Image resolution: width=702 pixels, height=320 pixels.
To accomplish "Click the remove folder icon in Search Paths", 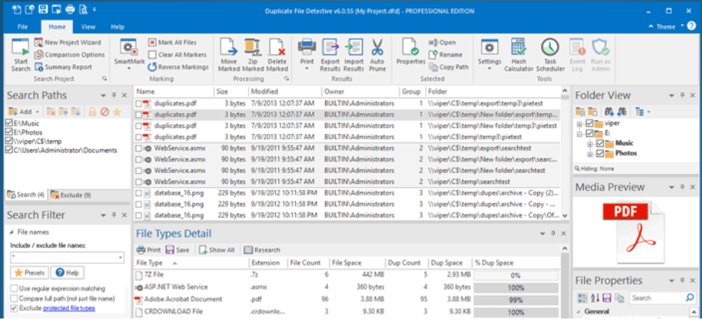I will point(51,112).
